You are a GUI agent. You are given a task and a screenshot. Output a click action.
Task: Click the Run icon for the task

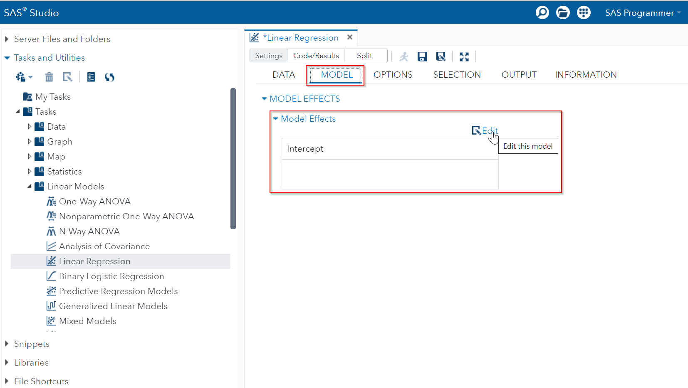pyautogui.click(x=403, y=56)
